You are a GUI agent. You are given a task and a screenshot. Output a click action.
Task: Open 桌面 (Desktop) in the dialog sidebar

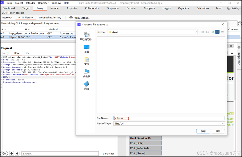[86, 49]
